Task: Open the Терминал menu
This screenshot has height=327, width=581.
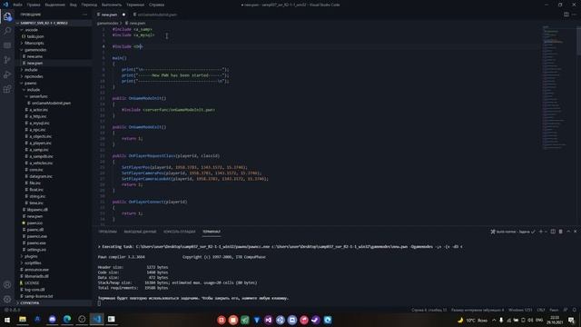Action: [135, 5]
